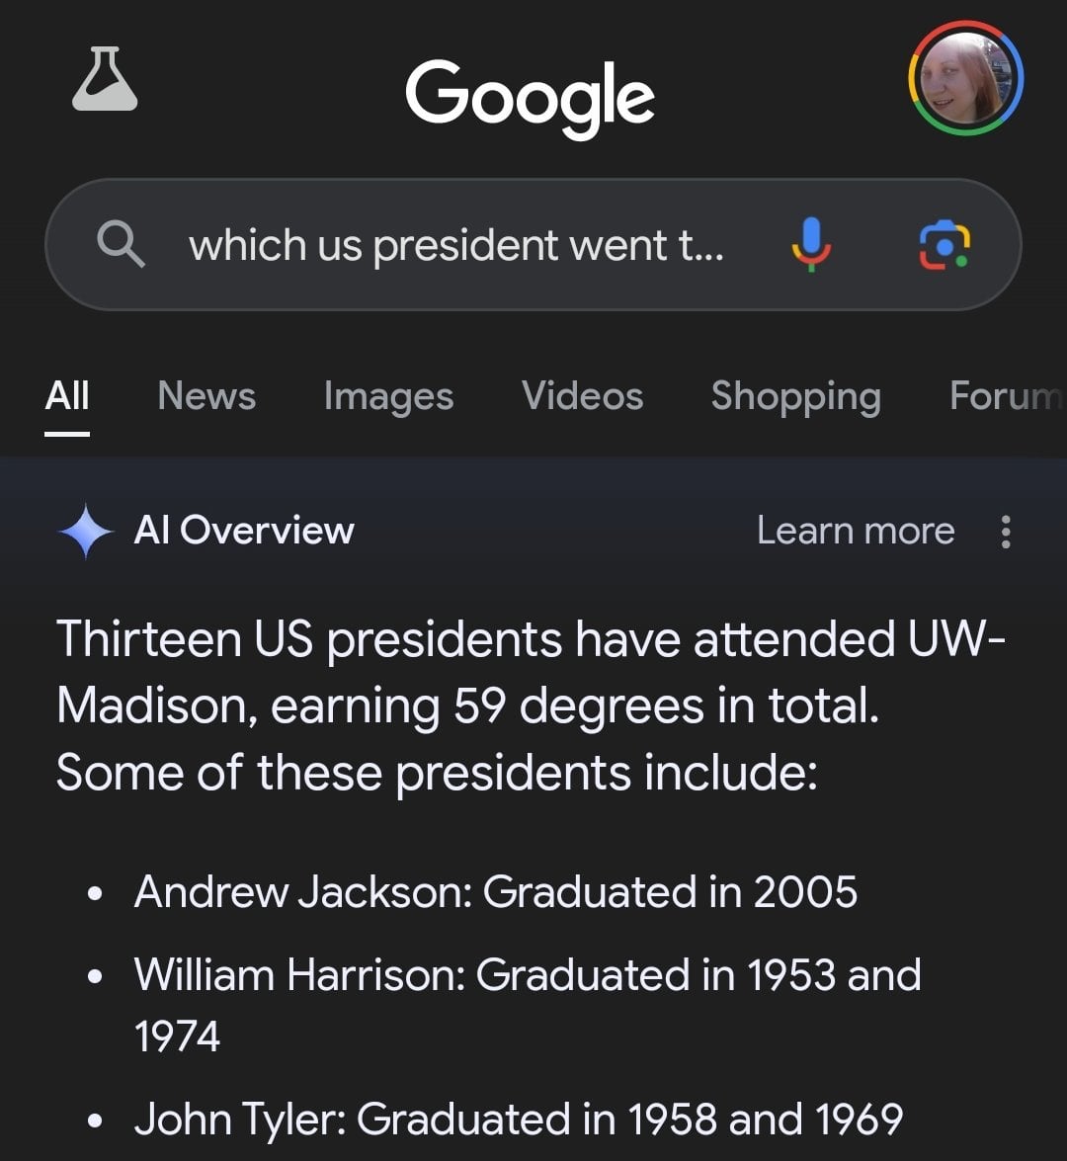Open AI Overview three-dot options menu
The width and height of the screenshot is (1067, 1161).
(x=1006, y=532)
